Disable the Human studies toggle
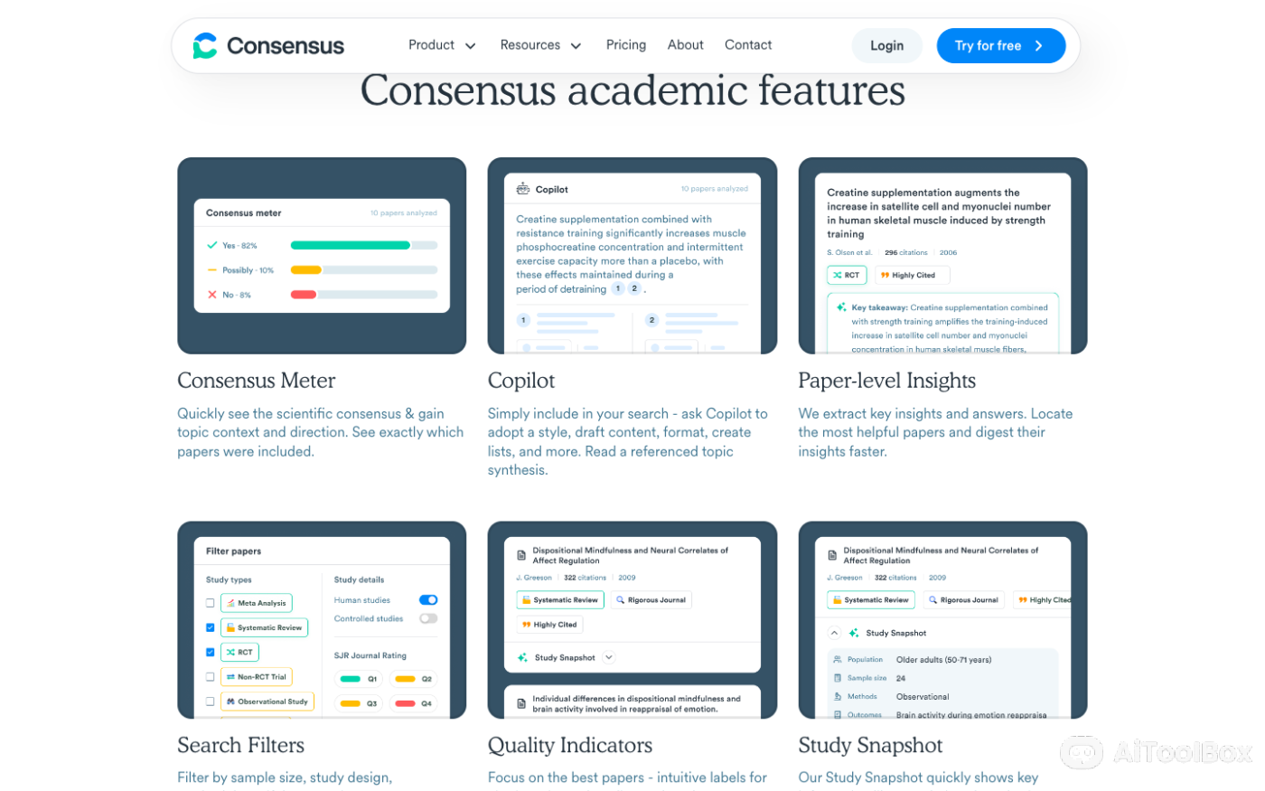Viewport: 1265px width, 791px height. click(x=428, y=599)
